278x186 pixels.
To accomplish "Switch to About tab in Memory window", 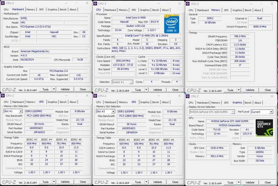I will [258, 10].
